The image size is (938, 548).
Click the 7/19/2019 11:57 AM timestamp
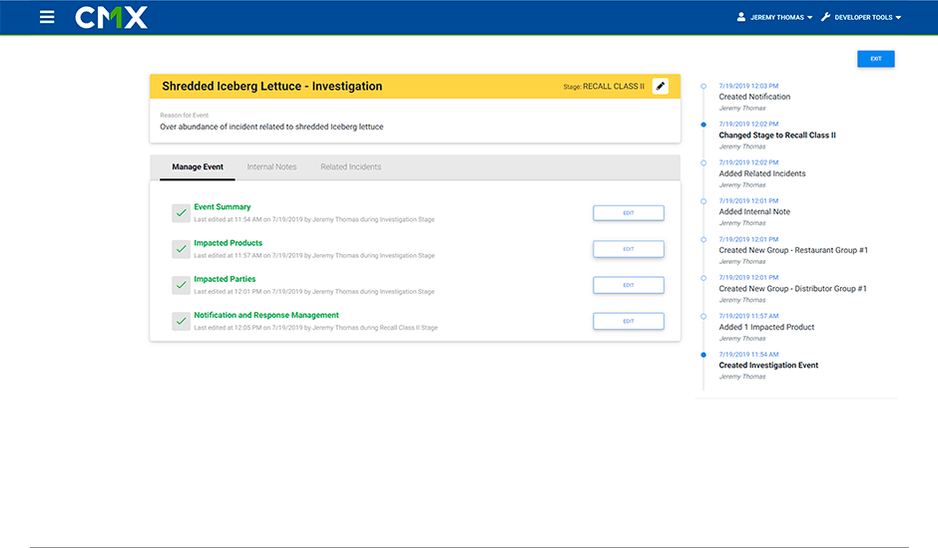[748, 316]
